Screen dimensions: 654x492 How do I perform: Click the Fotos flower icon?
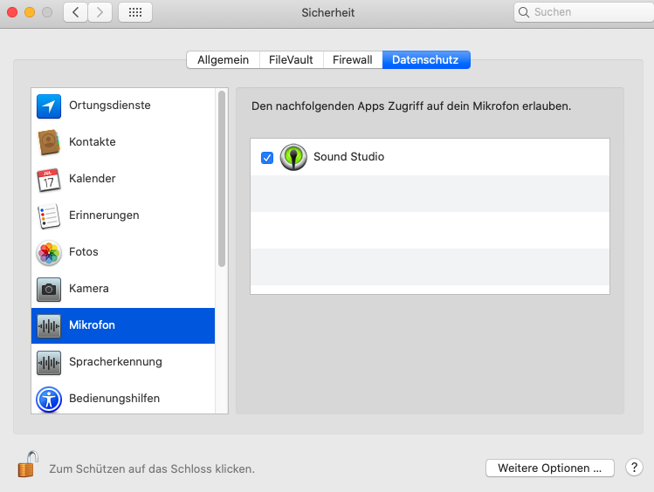(49, 253)
